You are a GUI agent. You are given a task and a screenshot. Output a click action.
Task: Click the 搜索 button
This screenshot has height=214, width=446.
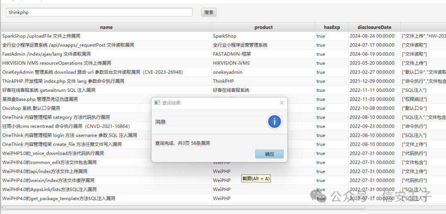click(209, 12)
